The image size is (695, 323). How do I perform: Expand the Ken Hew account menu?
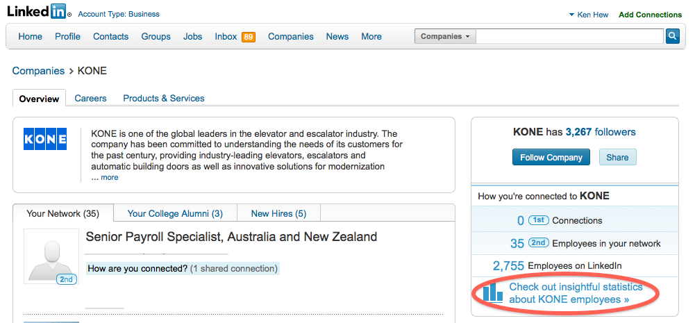point(589,15)
